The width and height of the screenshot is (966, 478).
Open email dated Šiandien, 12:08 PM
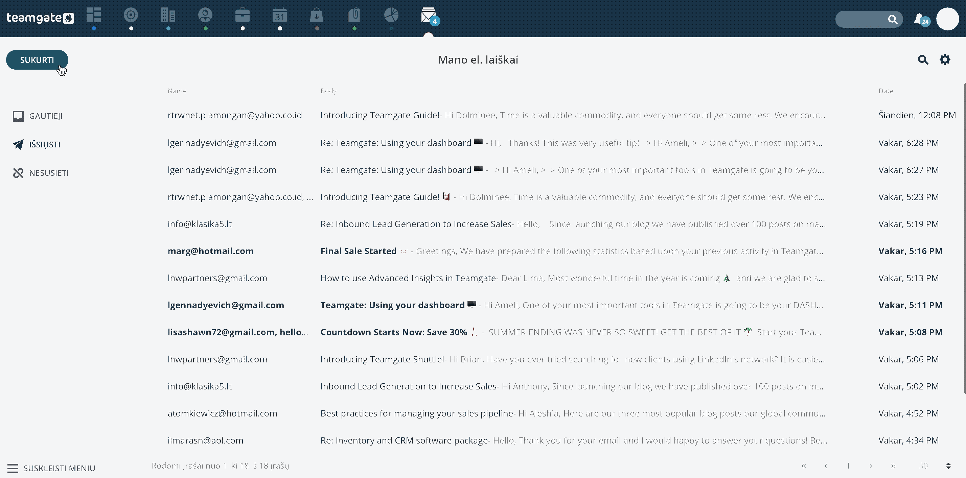[555, 115]
